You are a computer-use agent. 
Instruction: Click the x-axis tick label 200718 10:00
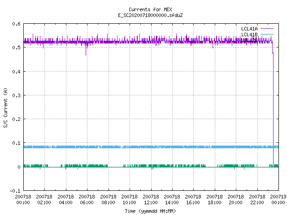click(129, 199)
